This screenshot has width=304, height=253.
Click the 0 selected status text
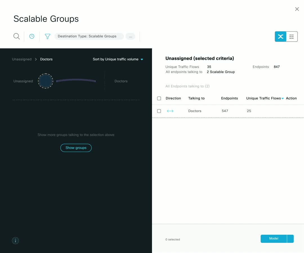click(x=173, y=240)
